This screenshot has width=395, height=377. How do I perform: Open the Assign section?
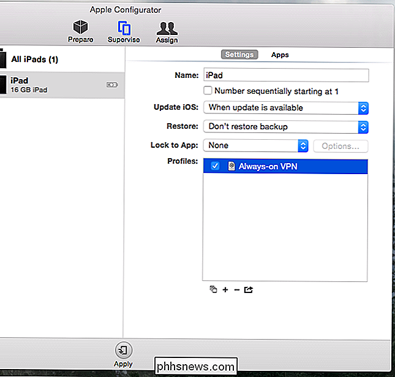(x=167, y=32)
